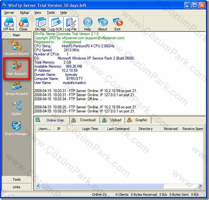The width and height of the screenshot is (209, 200).
Task: Open Help from the toolbar icon
Action: [x=88, y=24]
